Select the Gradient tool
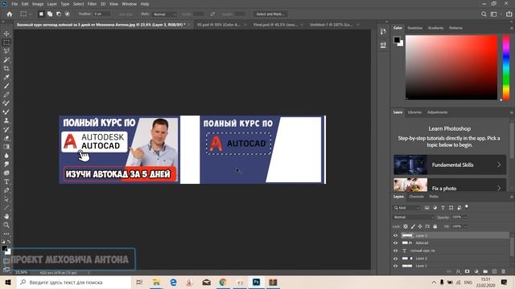This screenshot has width=515, height=289. (x=6, y=147)
